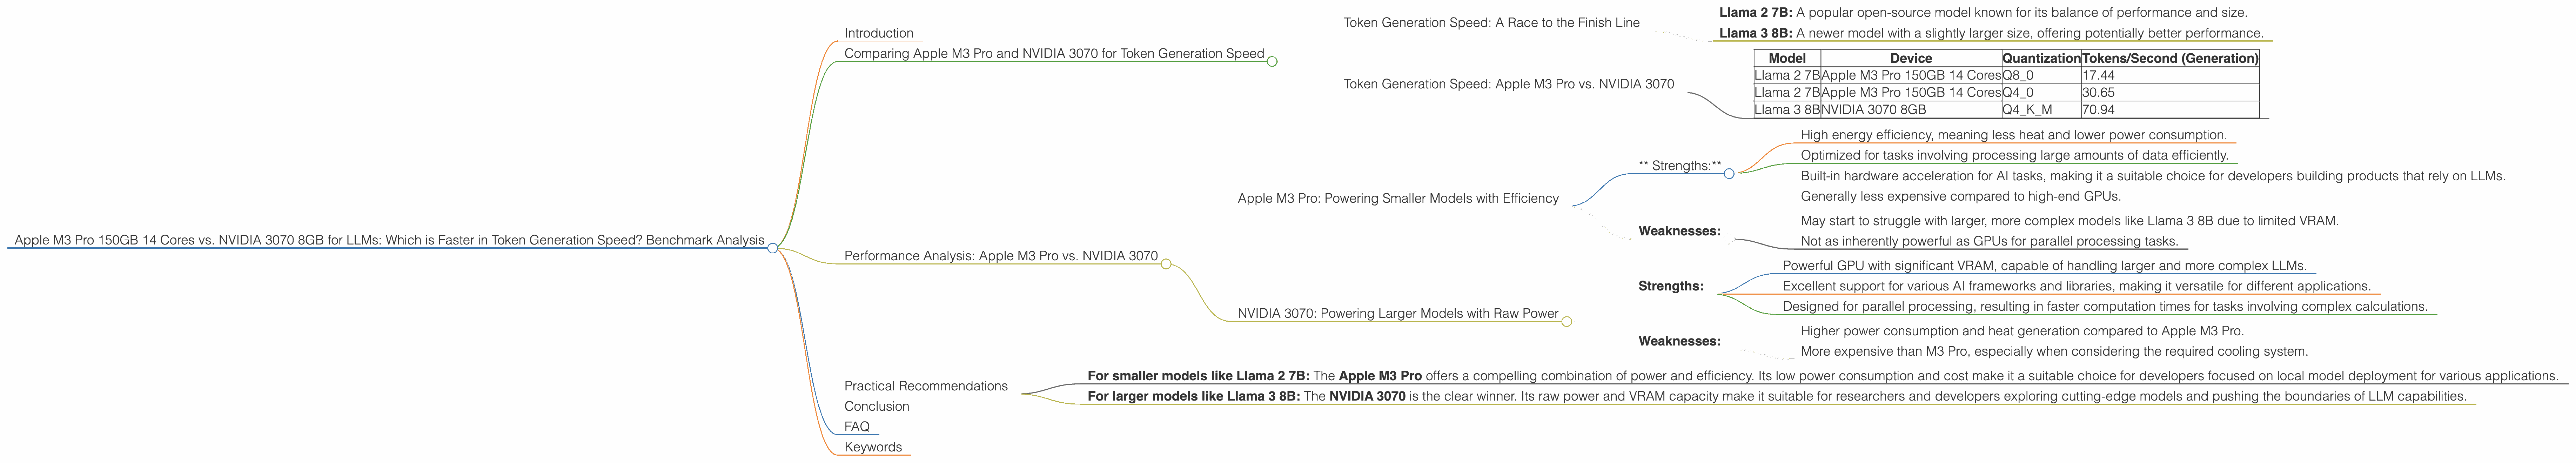
Task: Toggle circle beside the starred Strengths node
Action: (1729, 173)
